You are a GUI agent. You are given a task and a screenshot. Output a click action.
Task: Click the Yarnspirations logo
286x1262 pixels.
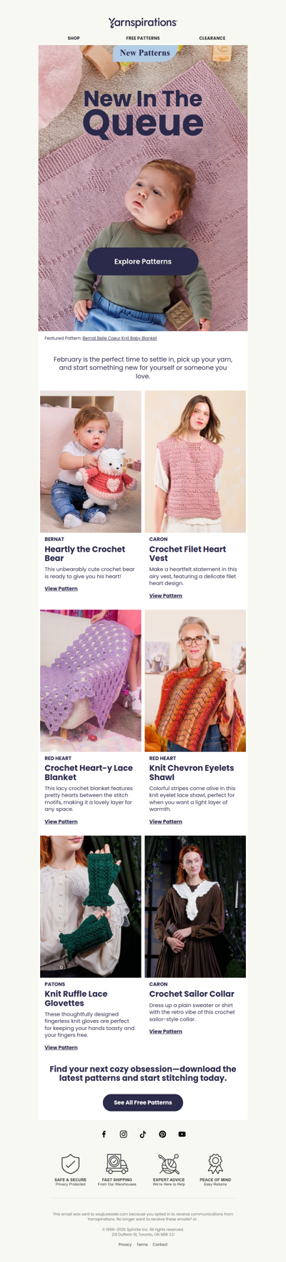(143, 23)
